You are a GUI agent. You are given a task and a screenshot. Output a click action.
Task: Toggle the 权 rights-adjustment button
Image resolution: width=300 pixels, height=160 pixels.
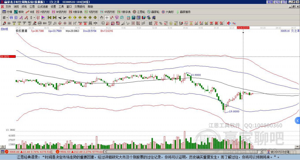(38, 18)
